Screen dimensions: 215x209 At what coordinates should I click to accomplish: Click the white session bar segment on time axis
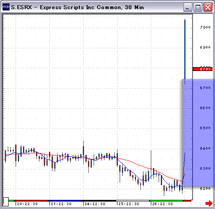133,201
